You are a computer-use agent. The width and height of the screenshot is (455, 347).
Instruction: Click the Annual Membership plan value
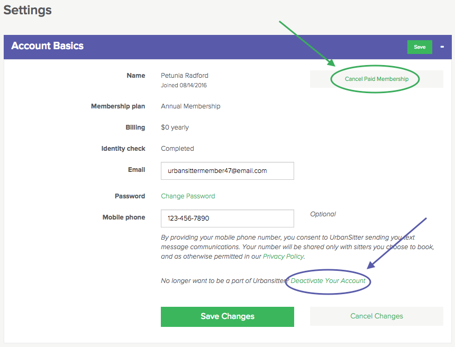click(x=190, y=106)
